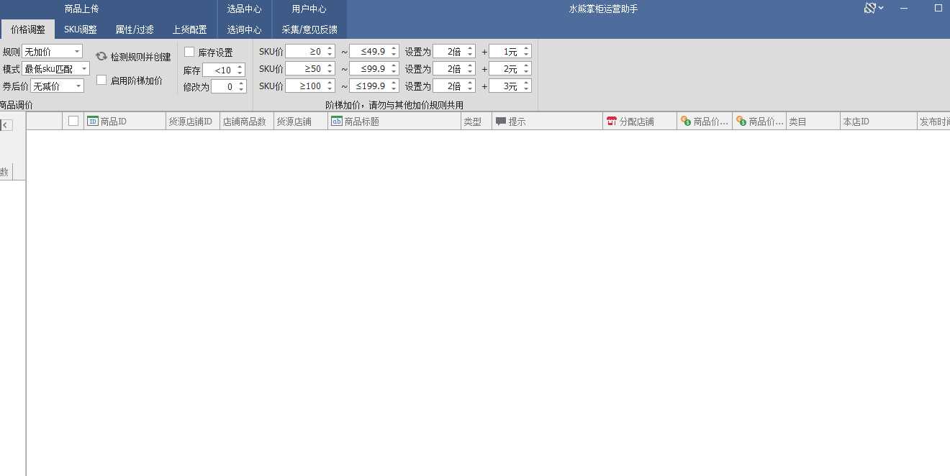Open the 券后价 dropdown showing 无减价
Screen dimensions: 950x476
coord(56,86)
